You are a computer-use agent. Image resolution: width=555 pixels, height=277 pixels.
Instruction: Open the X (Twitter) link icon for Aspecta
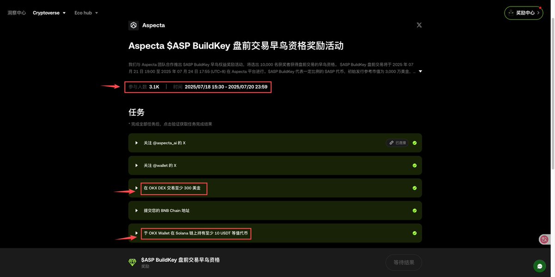tap(419, 25)
